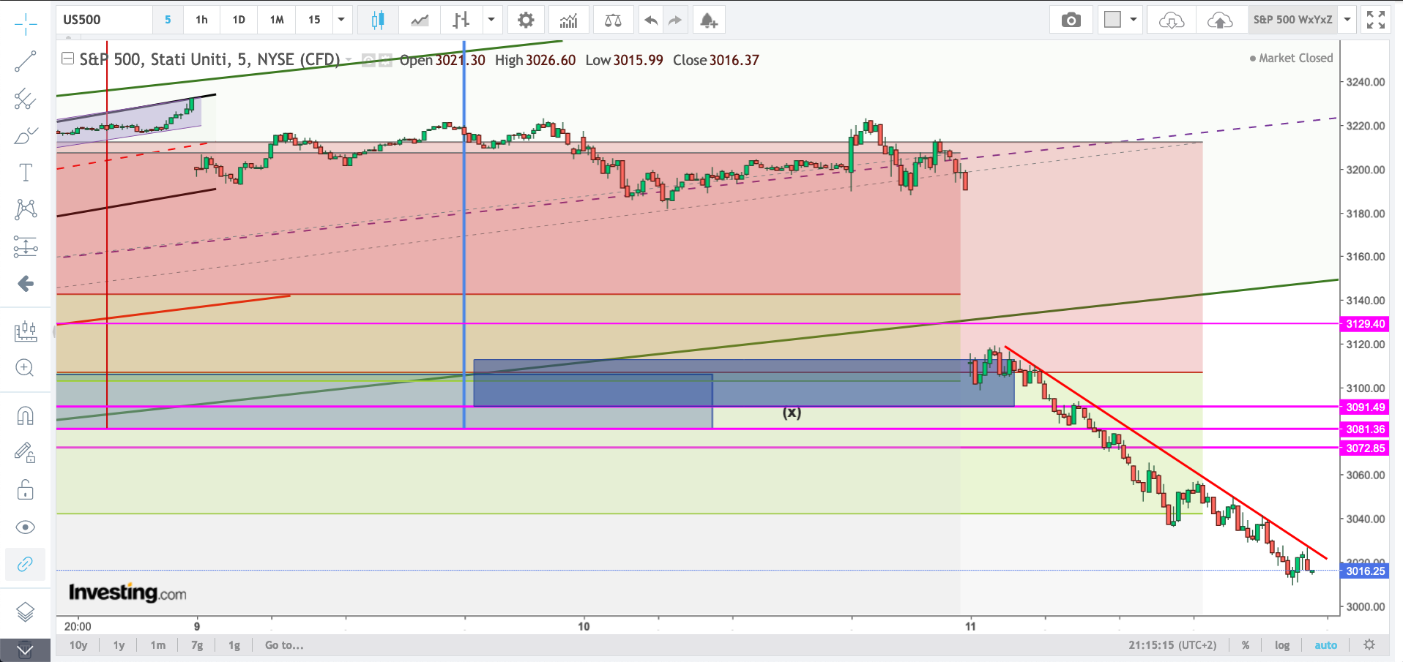Open the layout selection dropdown arrow
The height and width of the screenshot is (662, 1403).
(x=1134, y=20)
